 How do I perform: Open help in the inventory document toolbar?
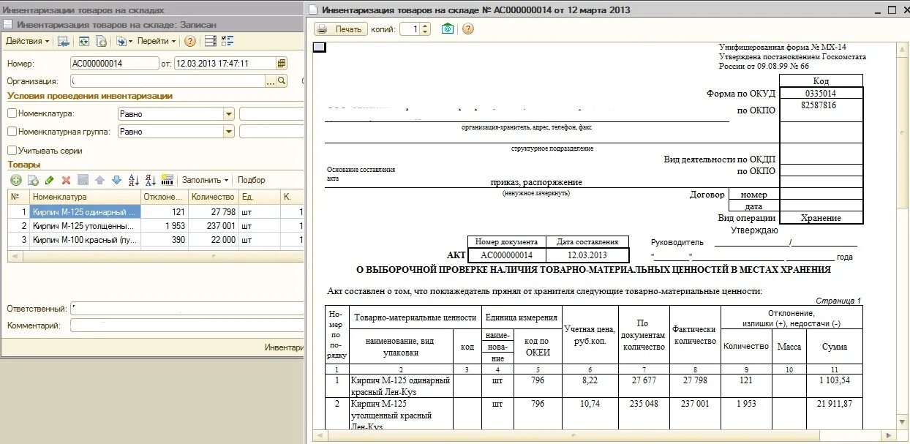point(190,41)
